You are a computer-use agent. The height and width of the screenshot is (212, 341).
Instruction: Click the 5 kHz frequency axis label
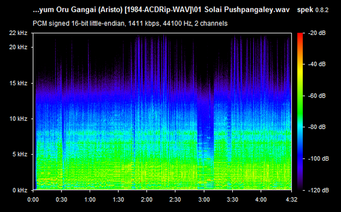[x=20, y=154]
